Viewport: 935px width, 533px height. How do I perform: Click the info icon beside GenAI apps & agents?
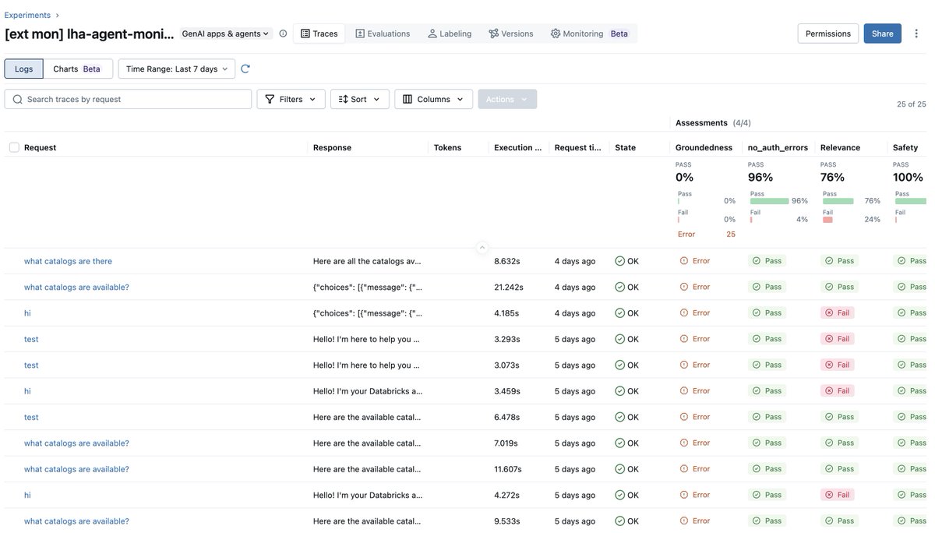tap(283, 34)
